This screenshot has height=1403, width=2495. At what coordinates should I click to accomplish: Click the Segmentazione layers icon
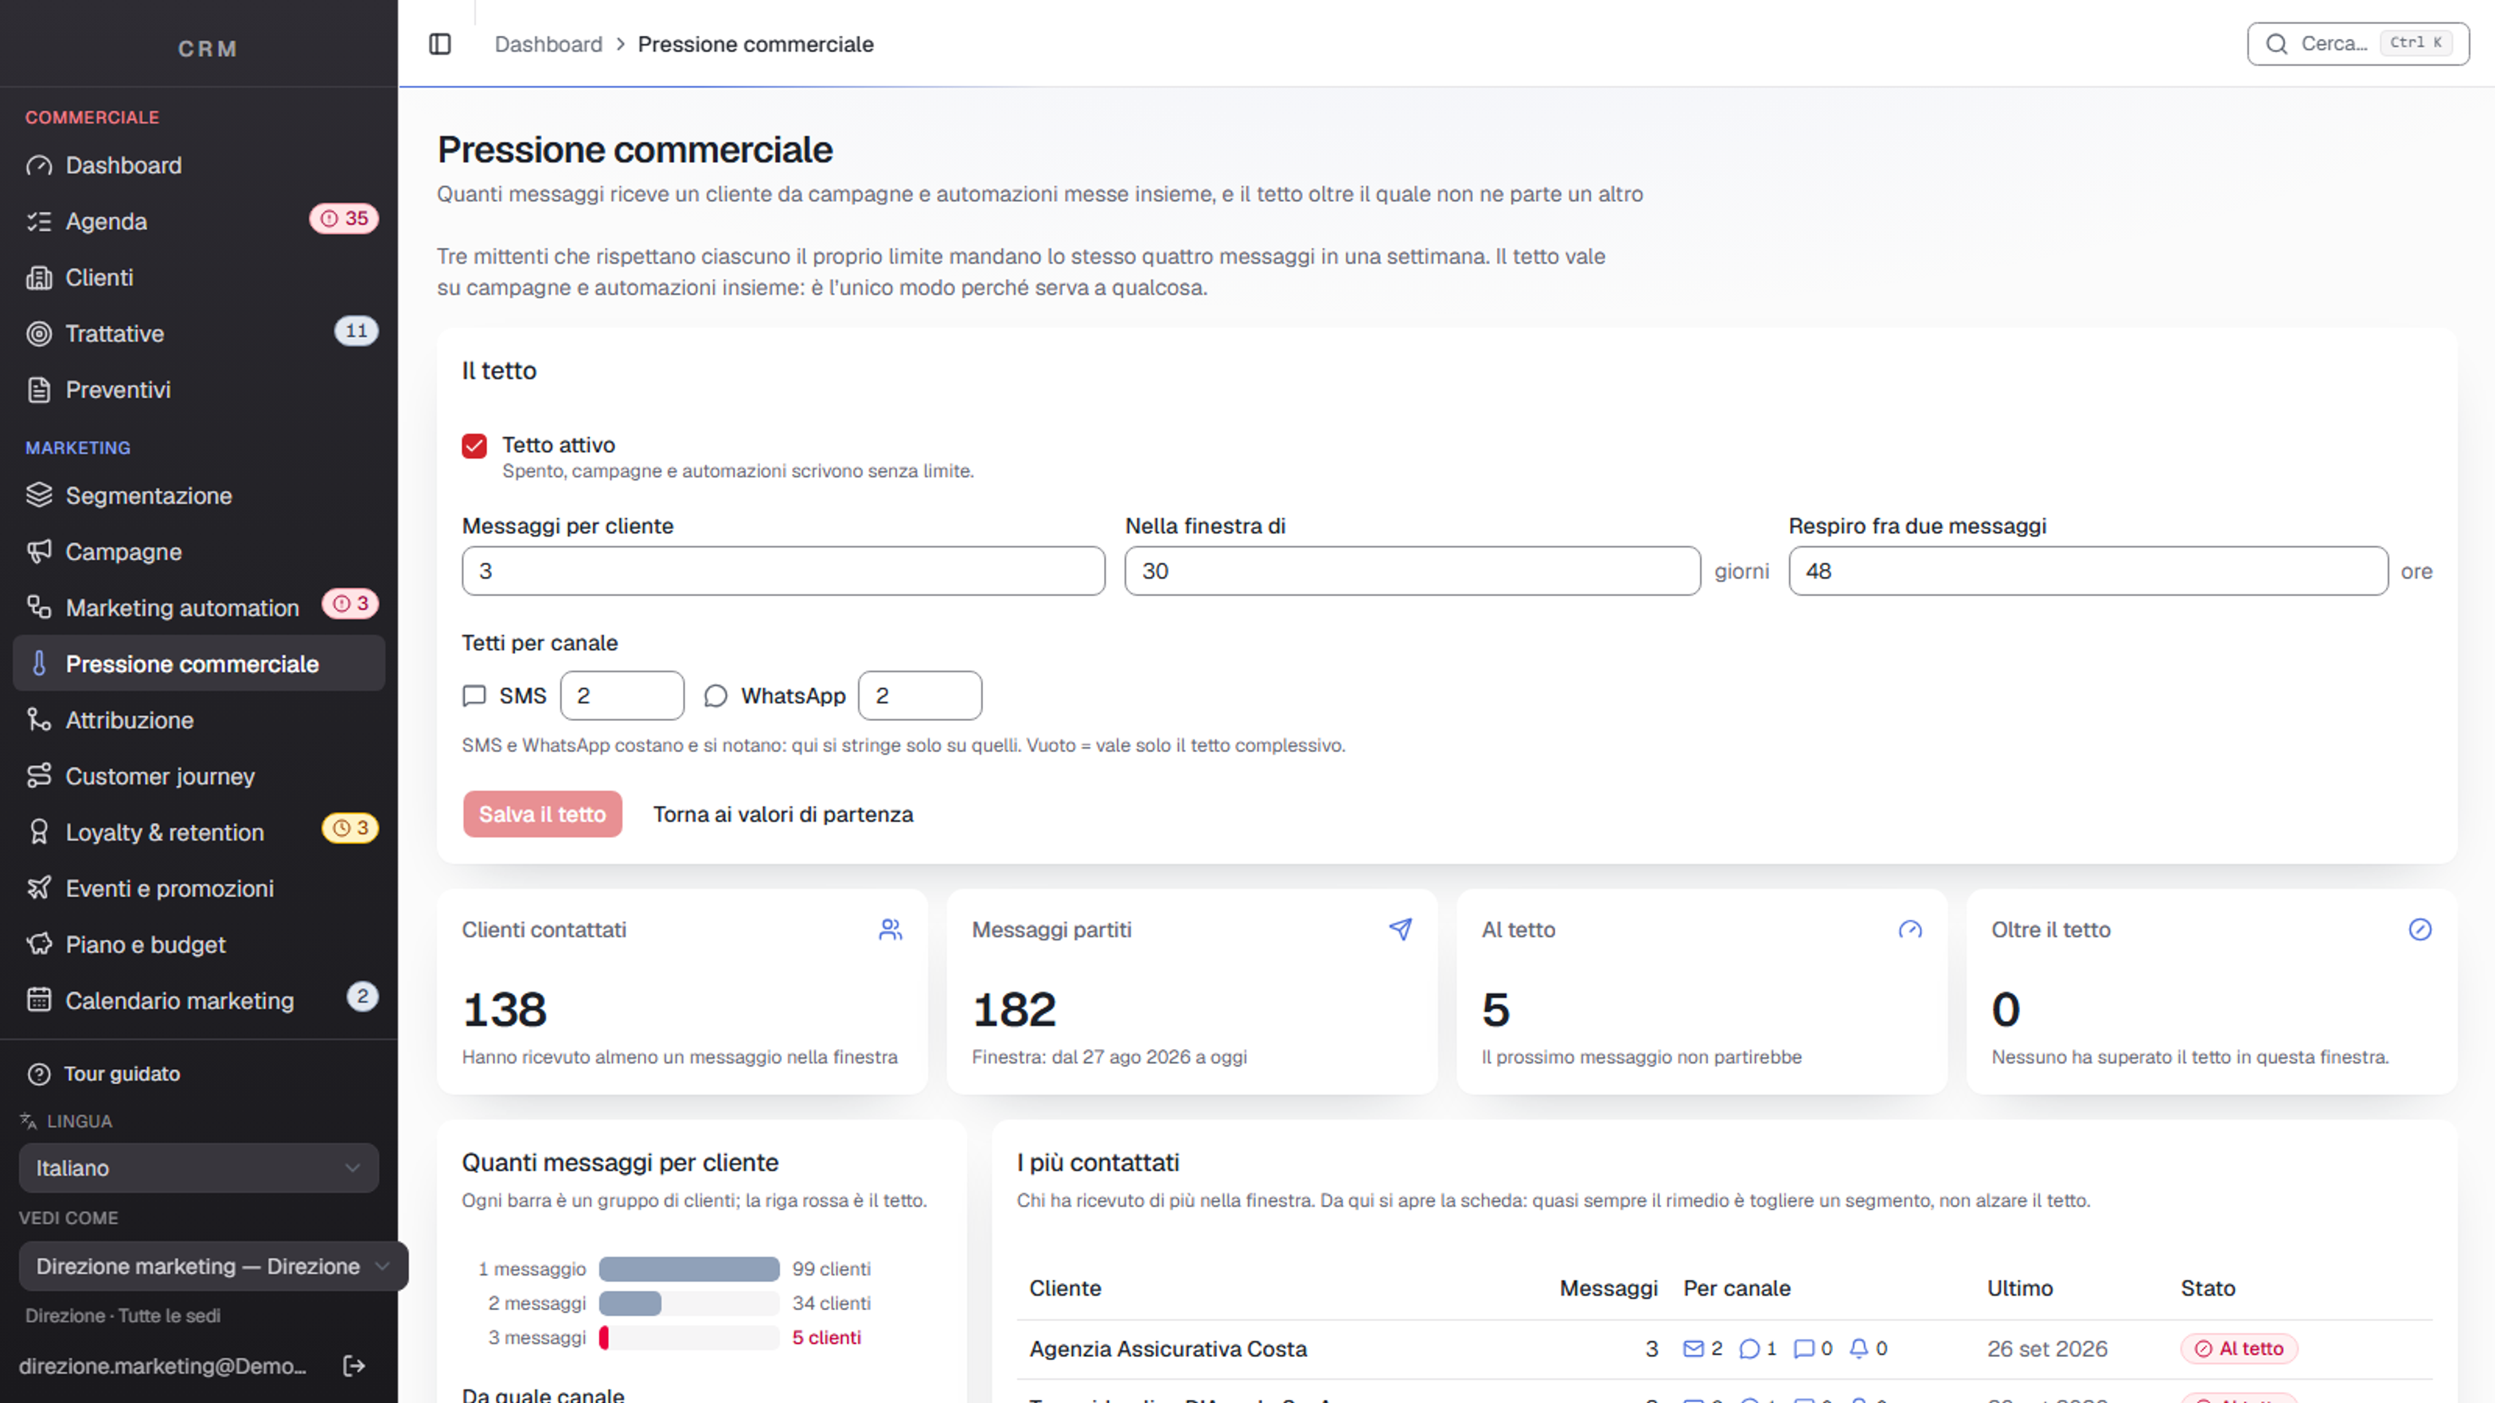pos(39,496)
